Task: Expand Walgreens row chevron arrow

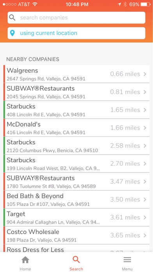Action: coord(145,74)
